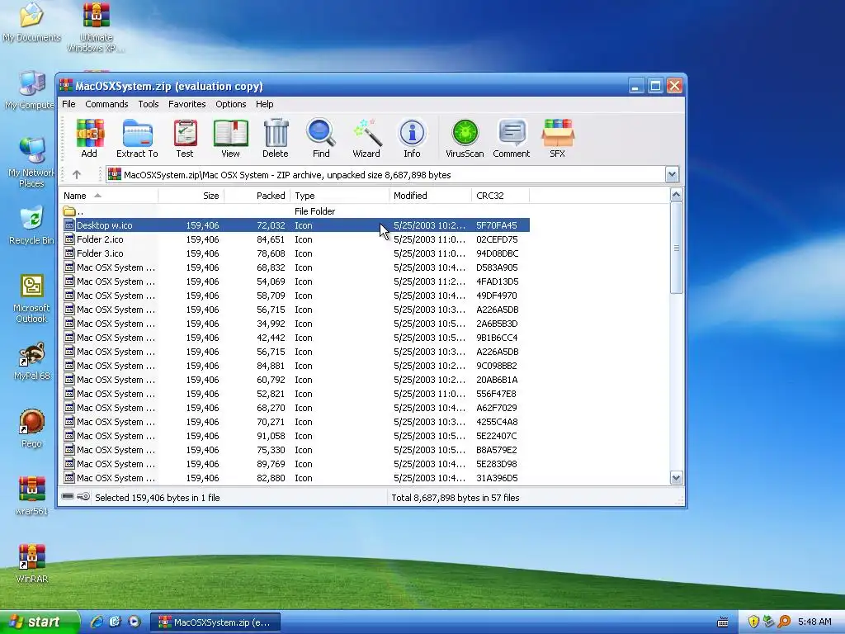Open the Tools menu

[x=149, y=104]
